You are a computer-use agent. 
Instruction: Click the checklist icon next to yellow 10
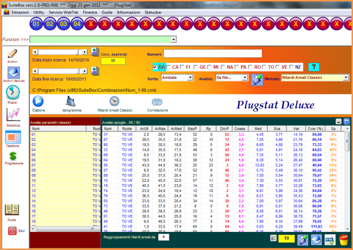tap(274, 238)
